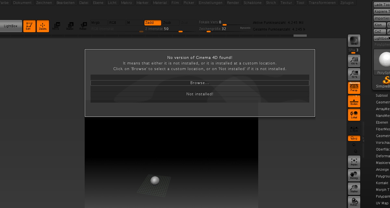Screen dimensions: 390x208
Task: Toggle Lokal local transformations
Action: 354,115
